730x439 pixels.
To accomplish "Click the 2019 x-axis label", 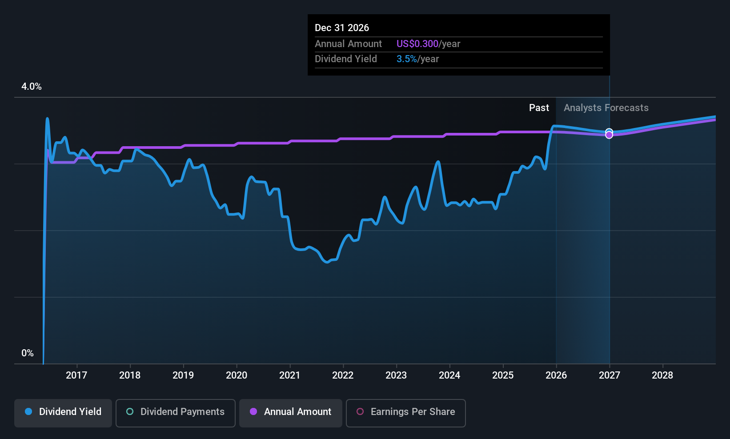I will pyautogui.click(x=183, y=375).
